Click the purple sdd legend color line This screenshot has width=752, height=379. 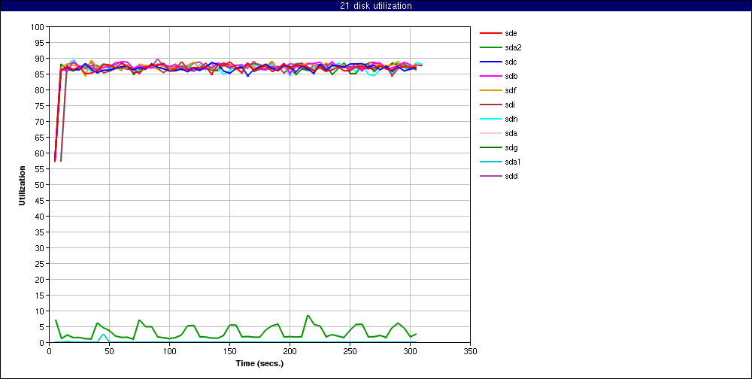(490, 176)
